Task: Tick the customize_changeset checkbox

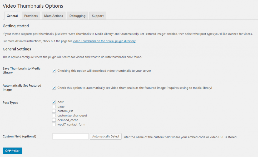Action: [54, 115]
